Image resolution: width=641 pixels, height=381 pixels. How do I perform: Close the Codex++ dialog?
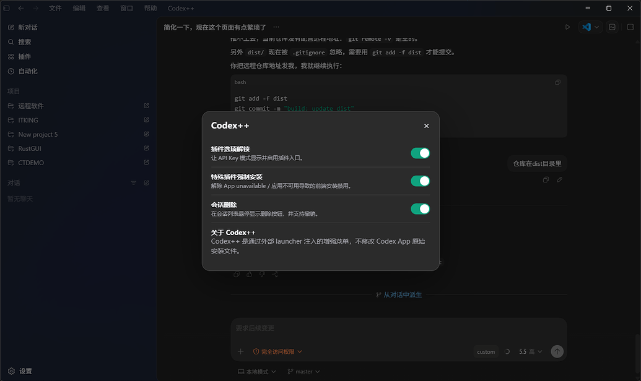click(x=426, y=126)
